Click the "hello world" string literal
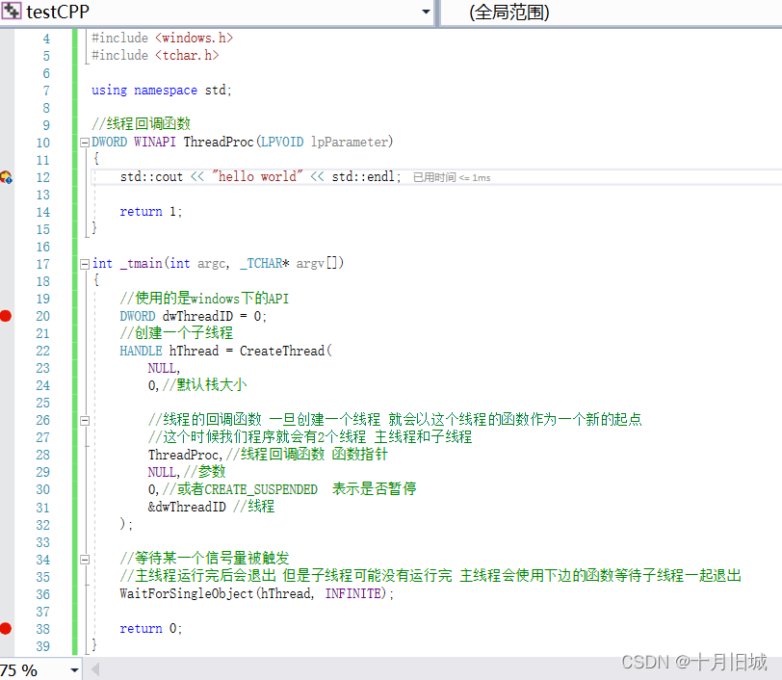 click(257, 176)
